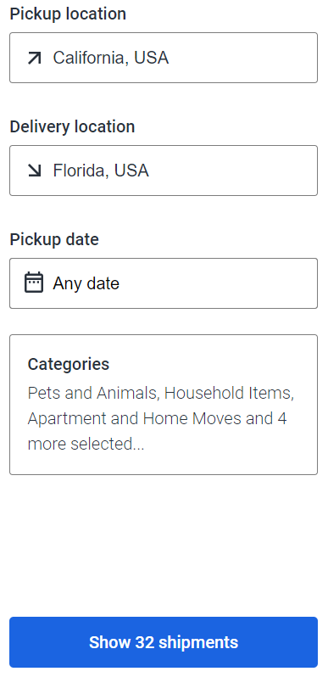Open the Categories selection box
The width and height of the screenshot is (328, 677).
(164, 405)
